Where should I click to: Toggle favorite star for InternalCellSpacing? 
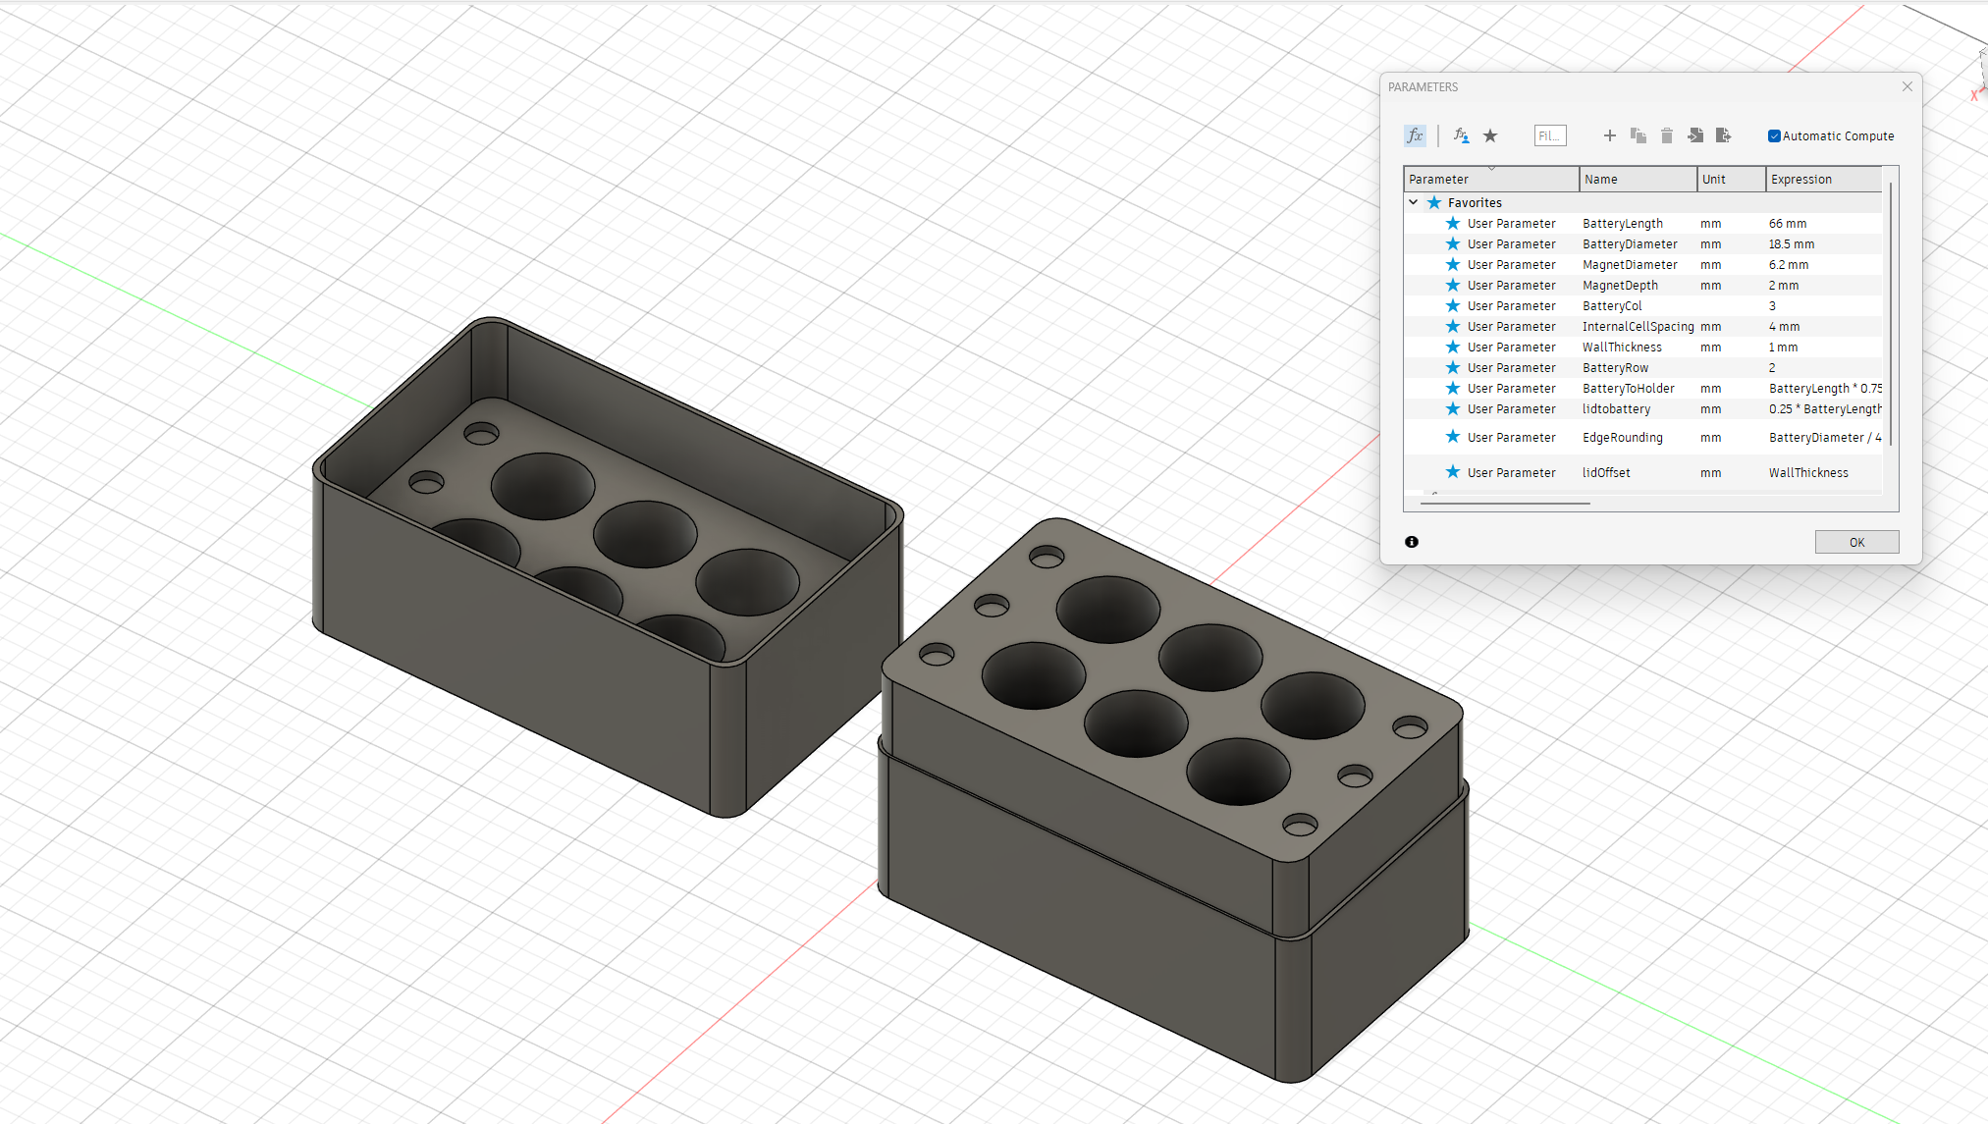[x=1453, y=327]
